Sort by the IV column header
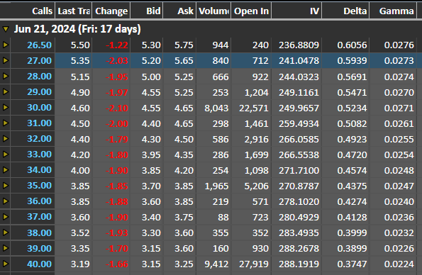Screen dimensions: 422x275 (296, 11)
